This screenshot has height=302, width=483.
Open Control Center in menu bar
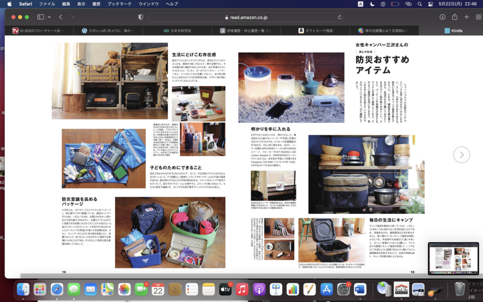click(431, 4)
